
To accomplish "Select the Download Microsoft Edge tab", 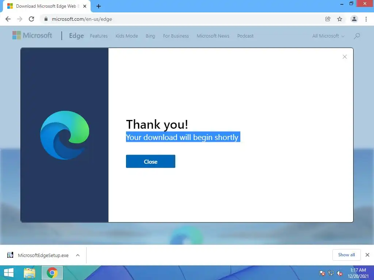I will tap(46, 6).
